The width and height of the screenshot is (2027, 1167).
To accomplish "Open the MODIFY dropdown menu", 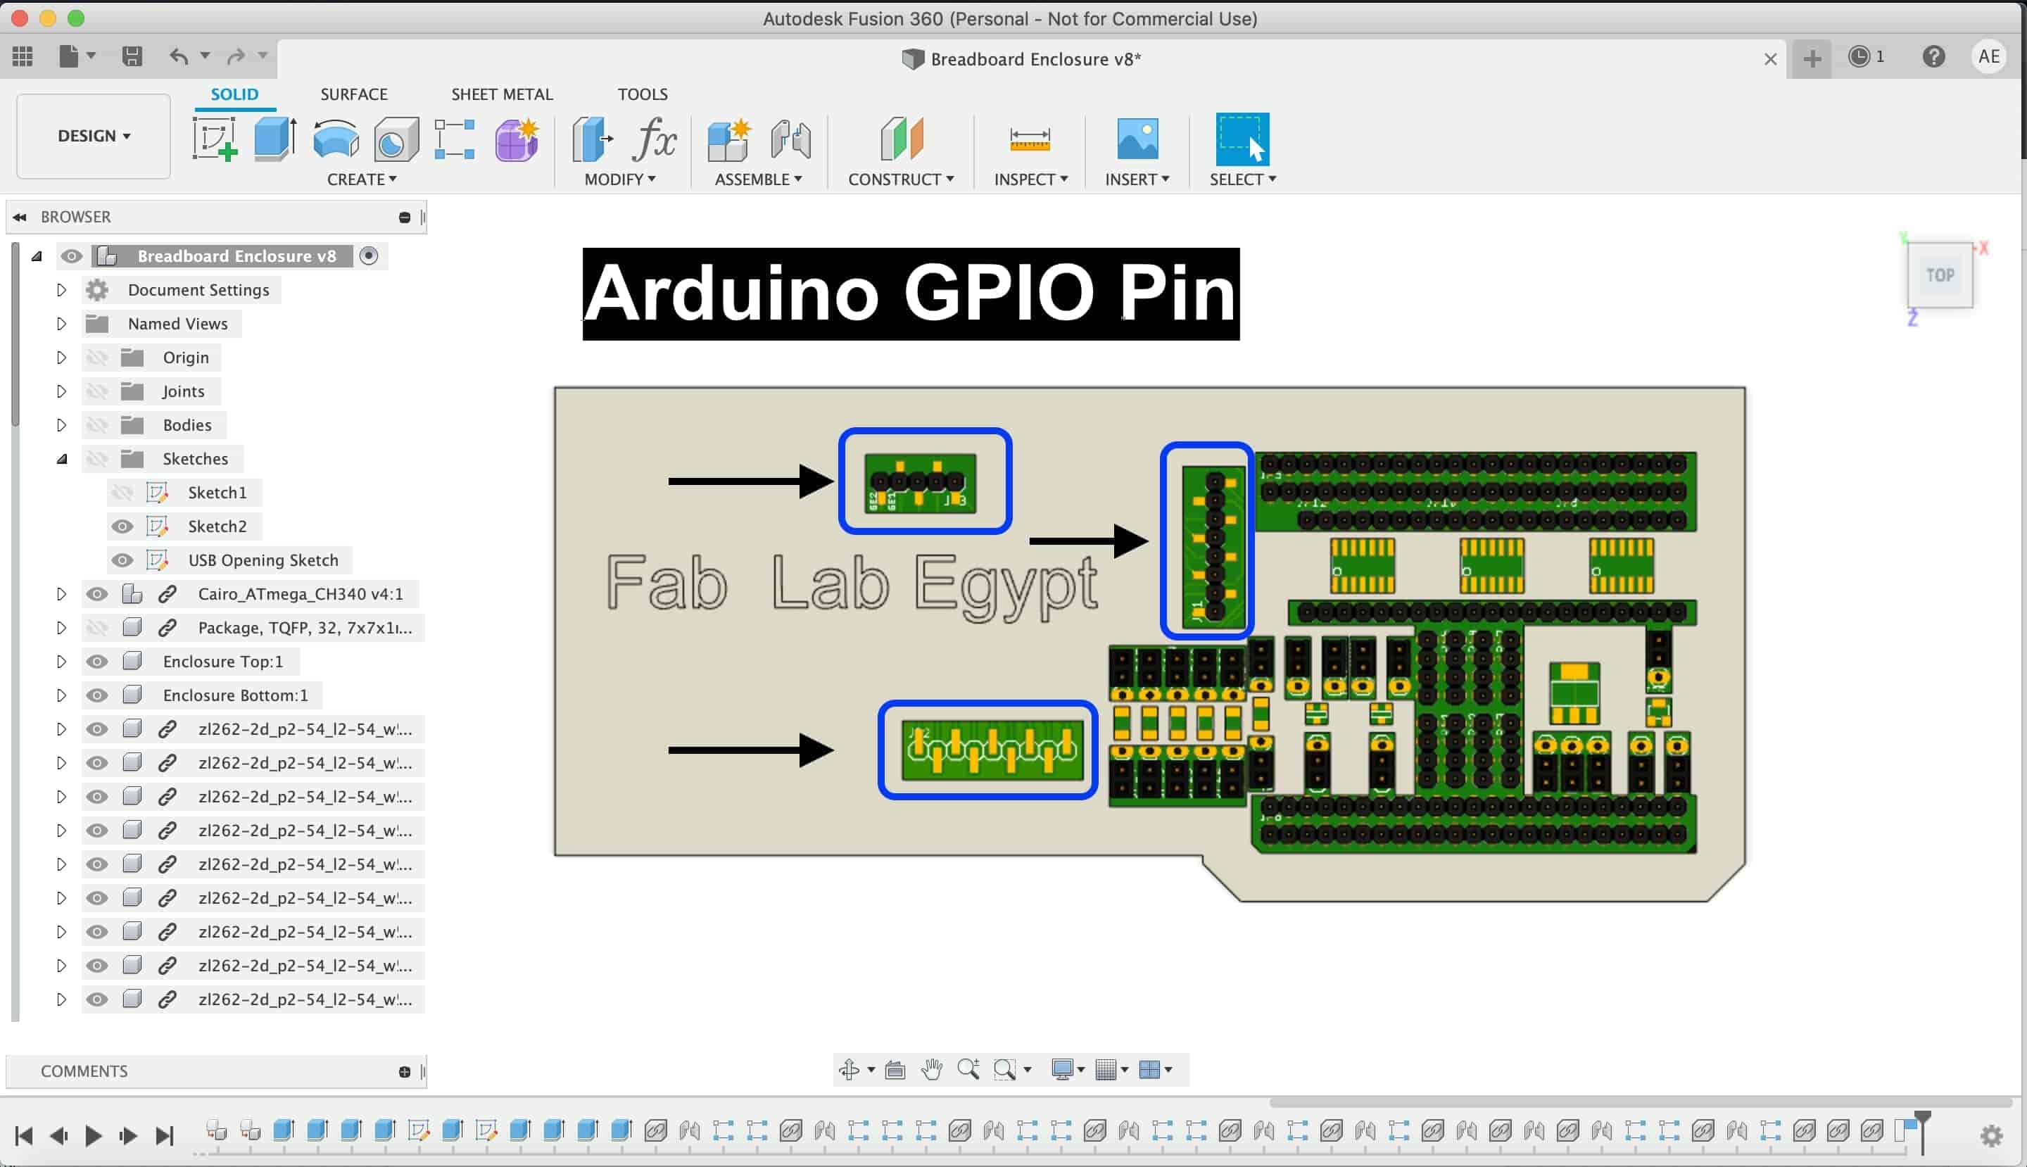I will pos(619,179).
